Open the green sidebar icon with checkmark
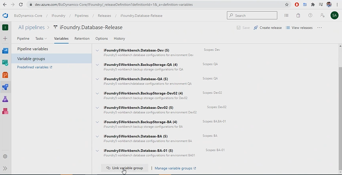The height and width of the screenshot is (175, 342). 5,63
